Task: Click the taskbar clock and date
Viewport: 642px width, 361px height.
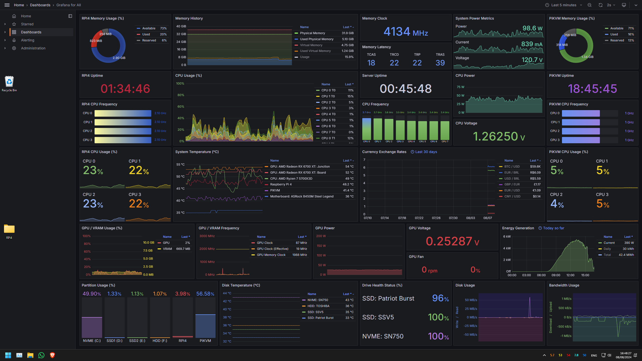Action: tap(623, 355)
